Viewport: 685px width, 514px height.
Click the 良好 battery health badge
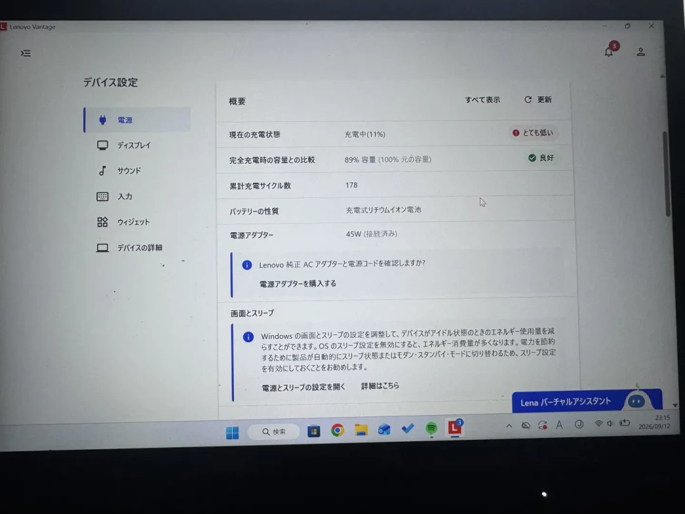pos(541,158)
